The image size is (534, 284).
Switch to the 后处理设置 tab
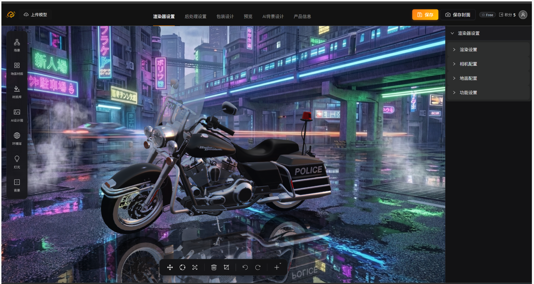click(x=195, y=17)
